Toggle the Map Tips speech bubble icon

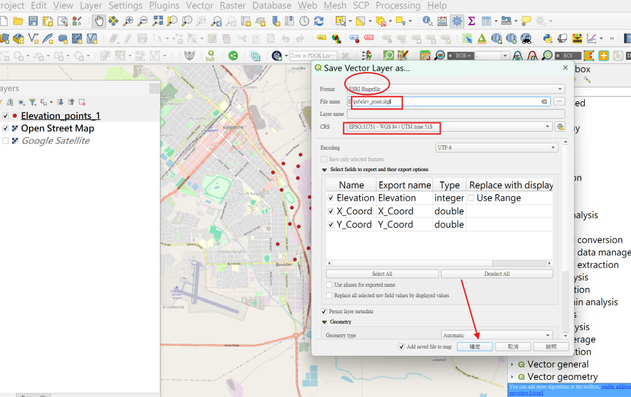526,21
